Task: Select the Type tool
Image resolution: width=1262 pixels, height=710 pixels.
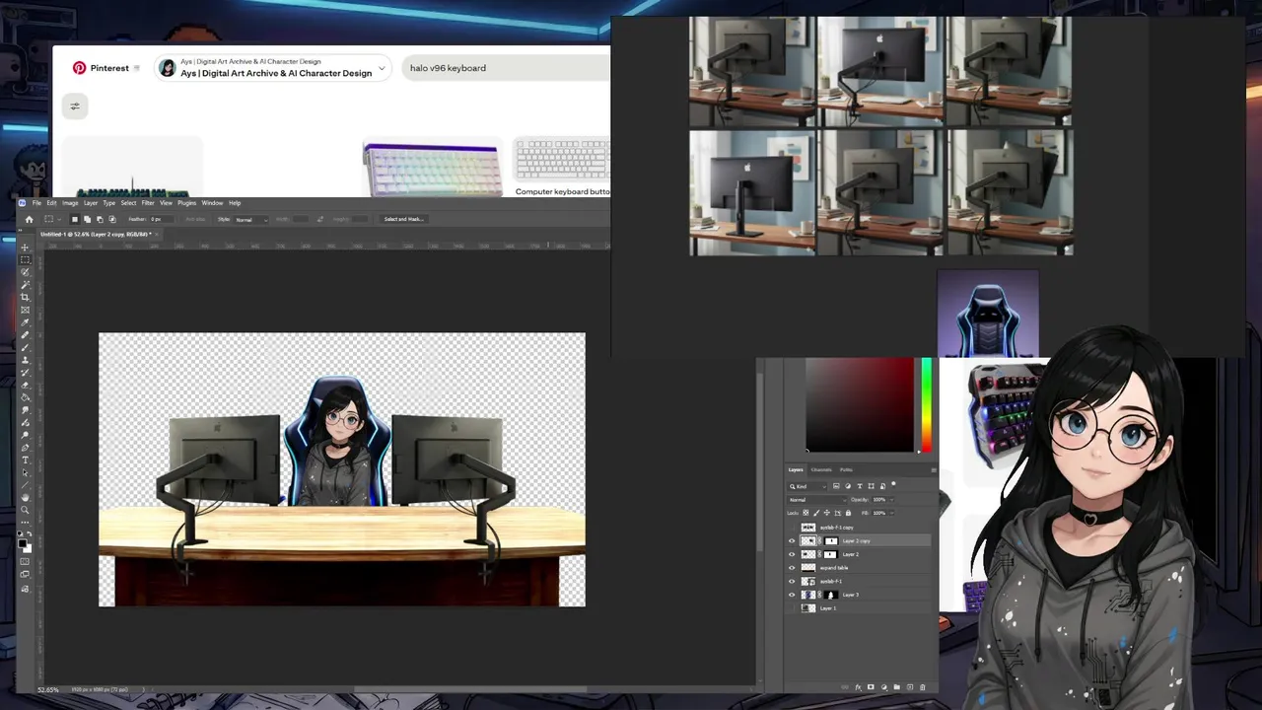Action: tap(25, 461)
